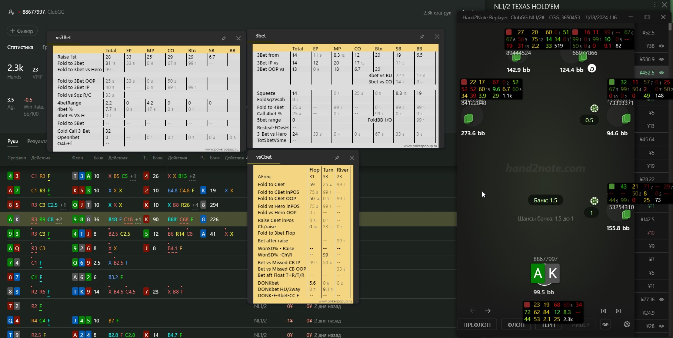Toggle eye icon next to ¥38
The height and width of the screenshot is (338, 673).
pyautogui.click(x=662, y=46)
